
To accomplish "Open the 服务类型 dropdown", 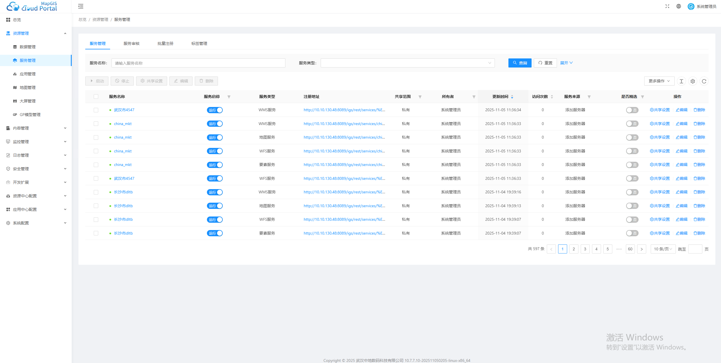I will pyautogui.click(x=407, y=63).
